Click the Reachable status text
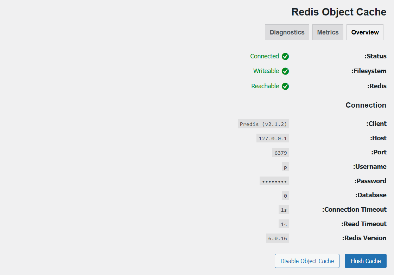This screenshot has height=275, width=394. (x=265, y=86)
